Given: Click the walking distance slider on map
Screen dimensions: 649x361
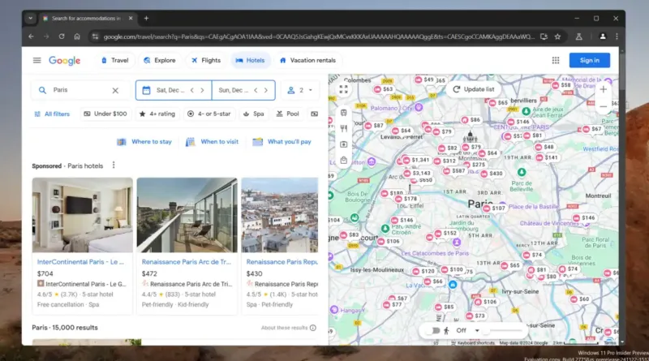Looking at the screenshot, I should tap(502, 330).
